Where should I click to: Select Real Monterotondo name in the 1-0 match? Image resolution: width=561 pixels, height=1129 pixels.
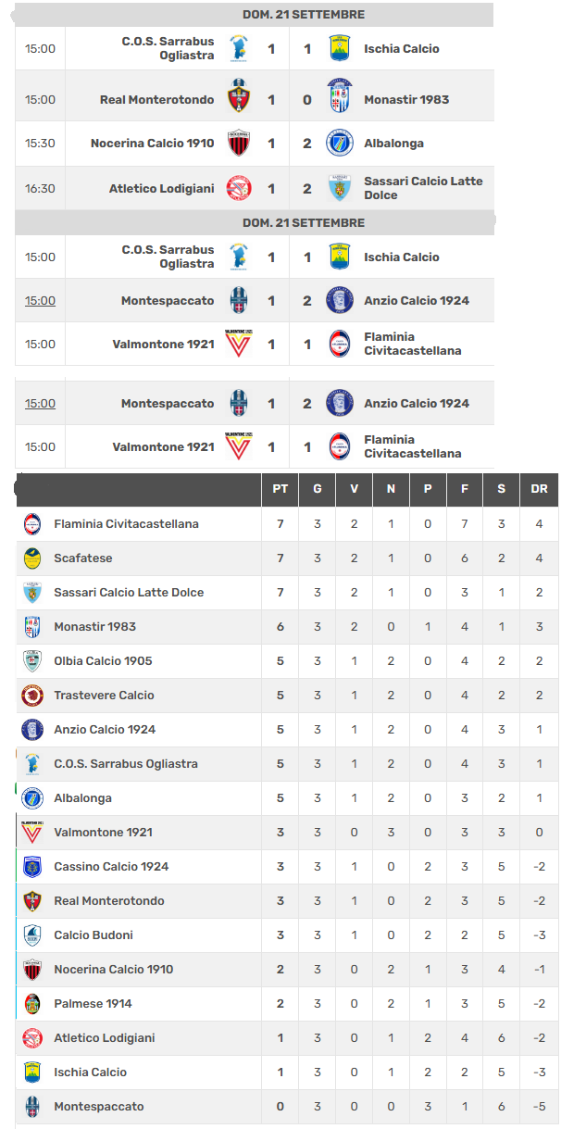(x=156, y=100)
